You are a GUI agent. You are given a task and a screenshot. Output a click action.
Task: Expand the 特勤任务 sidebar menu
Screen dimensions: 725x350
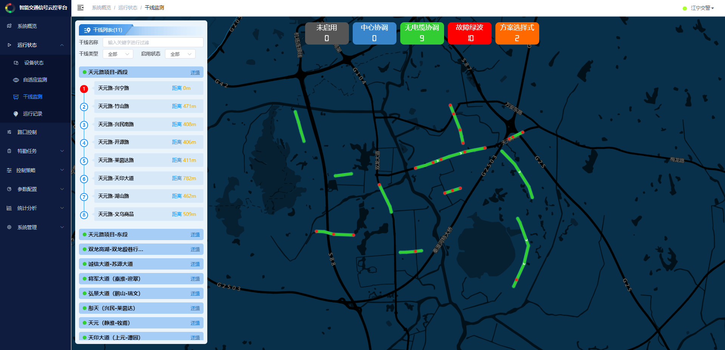(35, 151)
